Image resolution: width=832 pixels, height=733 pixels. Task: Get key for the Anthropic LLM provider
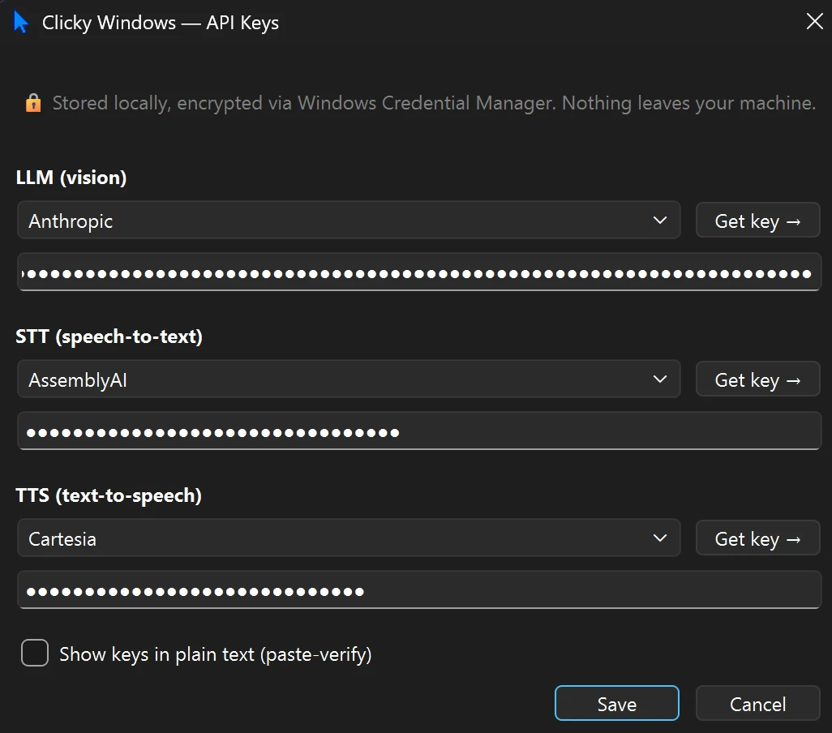[757, 220]
